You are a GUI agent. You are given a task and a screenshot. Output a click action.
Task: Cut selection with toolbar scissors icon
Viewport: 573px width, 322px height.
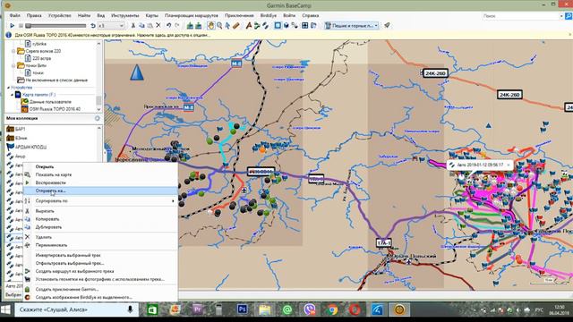pyautogui.click(x=133, y=26)
